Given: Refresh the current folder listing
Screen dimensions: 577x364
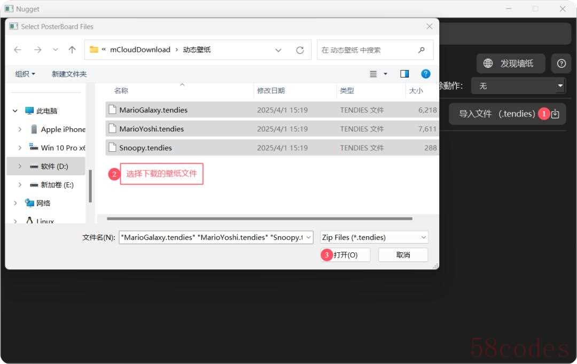Looking at the screenshot, I should [300, 50].
